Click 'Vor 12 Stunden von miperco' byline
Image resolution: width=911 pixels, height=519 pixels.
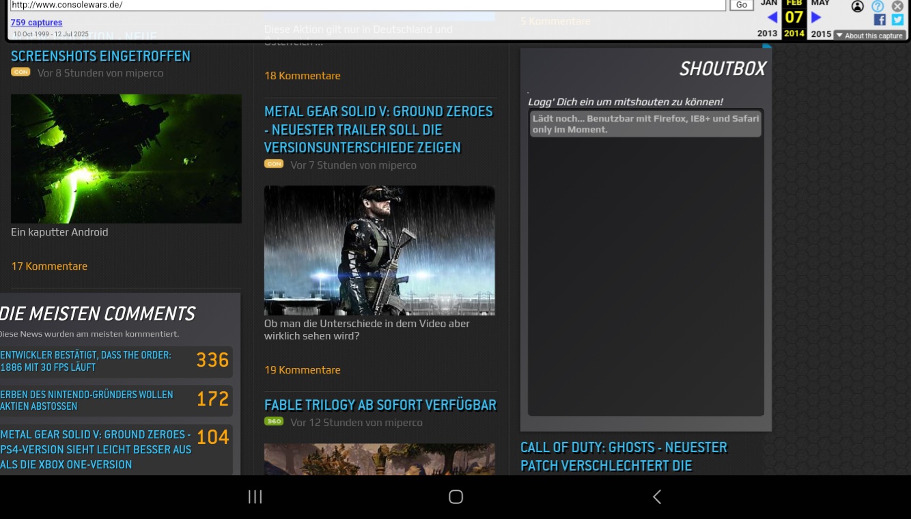(356, 423)
